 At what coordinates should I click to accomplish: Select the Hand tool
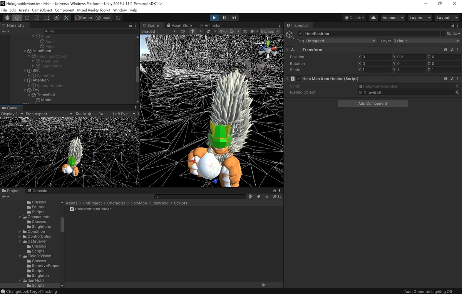[7, 18]
